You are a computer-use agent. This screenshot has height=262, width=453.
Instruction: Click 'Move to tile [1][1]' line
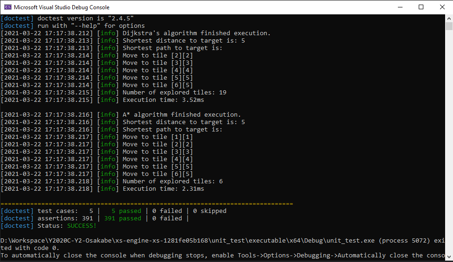point(158,137)
